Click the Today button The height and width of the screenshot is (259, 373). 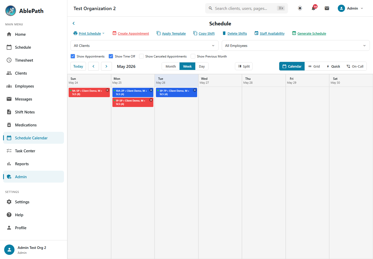pyautogui.click(x=78, y=66)
